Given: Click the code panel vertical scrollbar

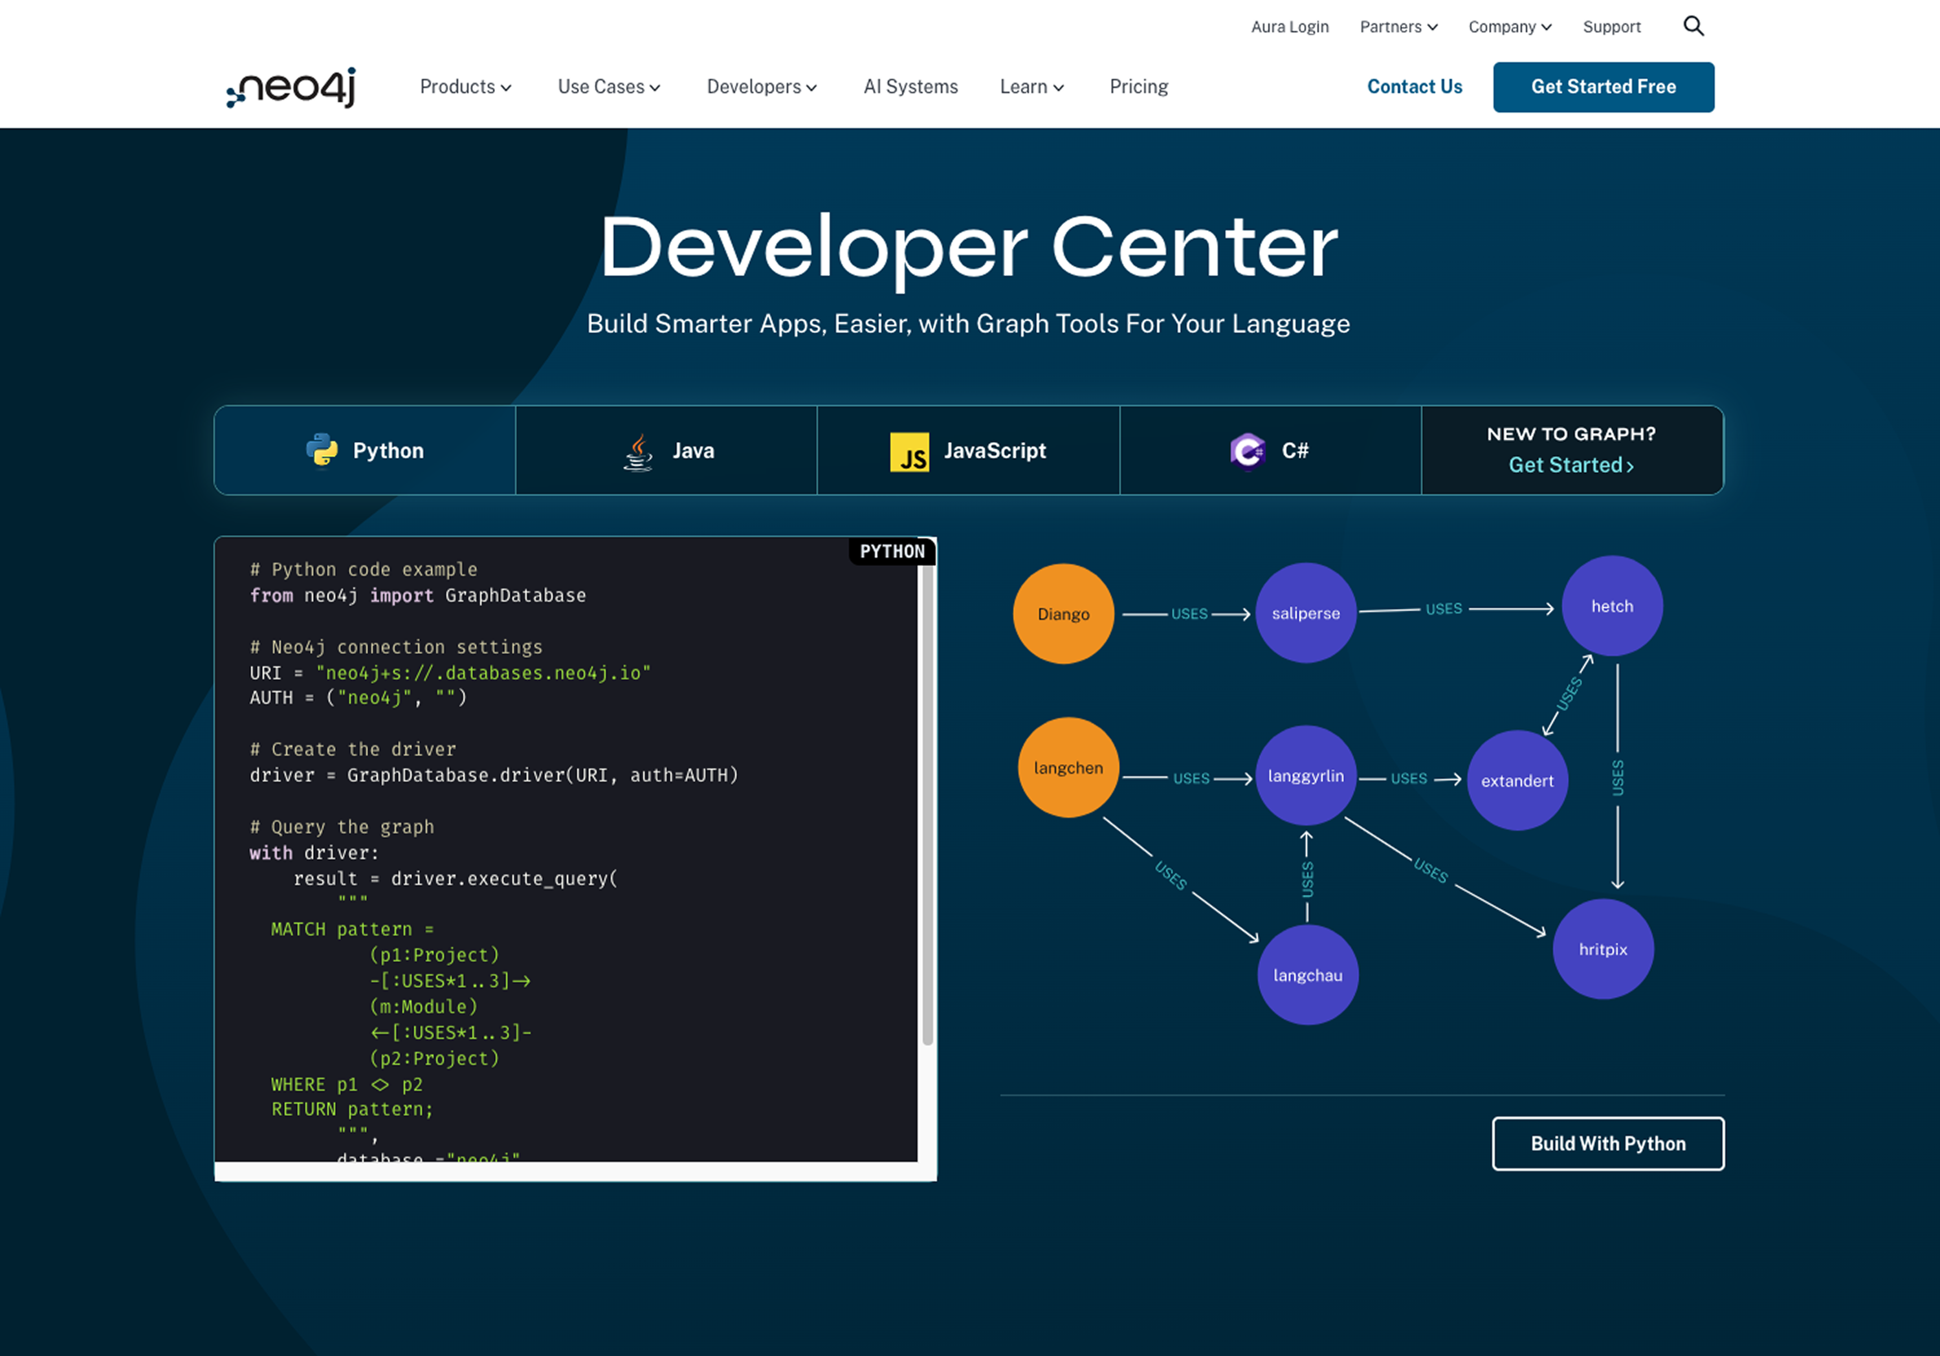Looking at the screenshot, I should pyautogui.click(x=927, y=803).
